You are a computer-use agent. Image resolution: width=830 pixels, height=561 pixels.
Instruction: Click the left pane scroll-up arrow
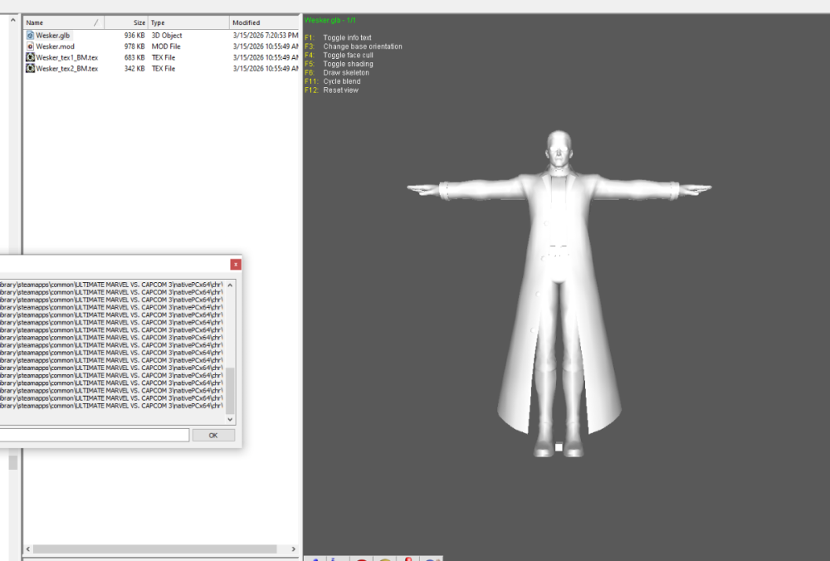[x=12, y=20]
